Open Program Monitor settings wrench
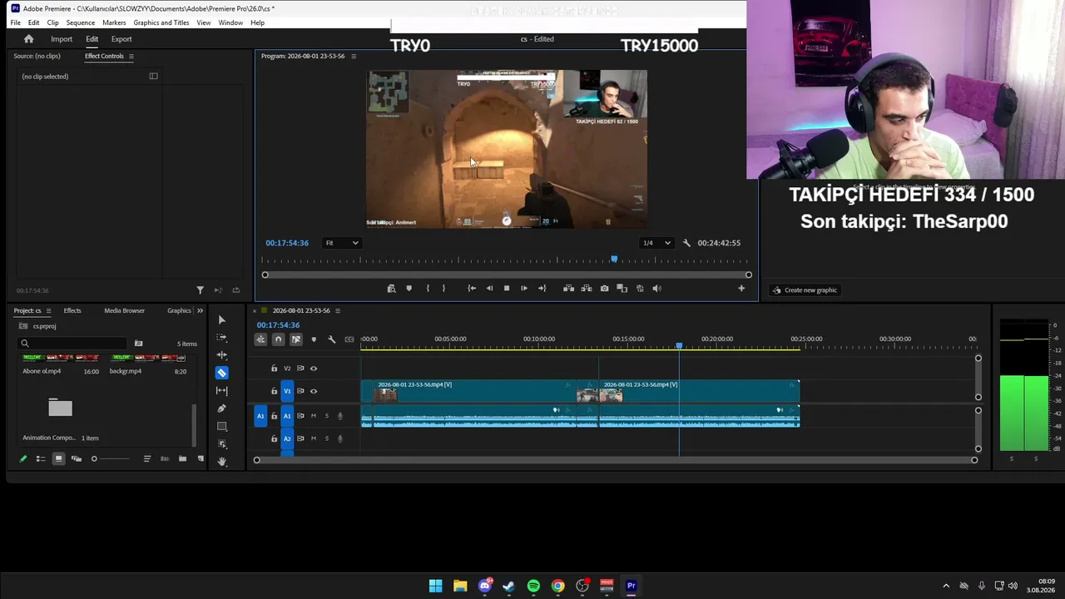The height and width of the screenshot is (599, 1065). (686, 243)
